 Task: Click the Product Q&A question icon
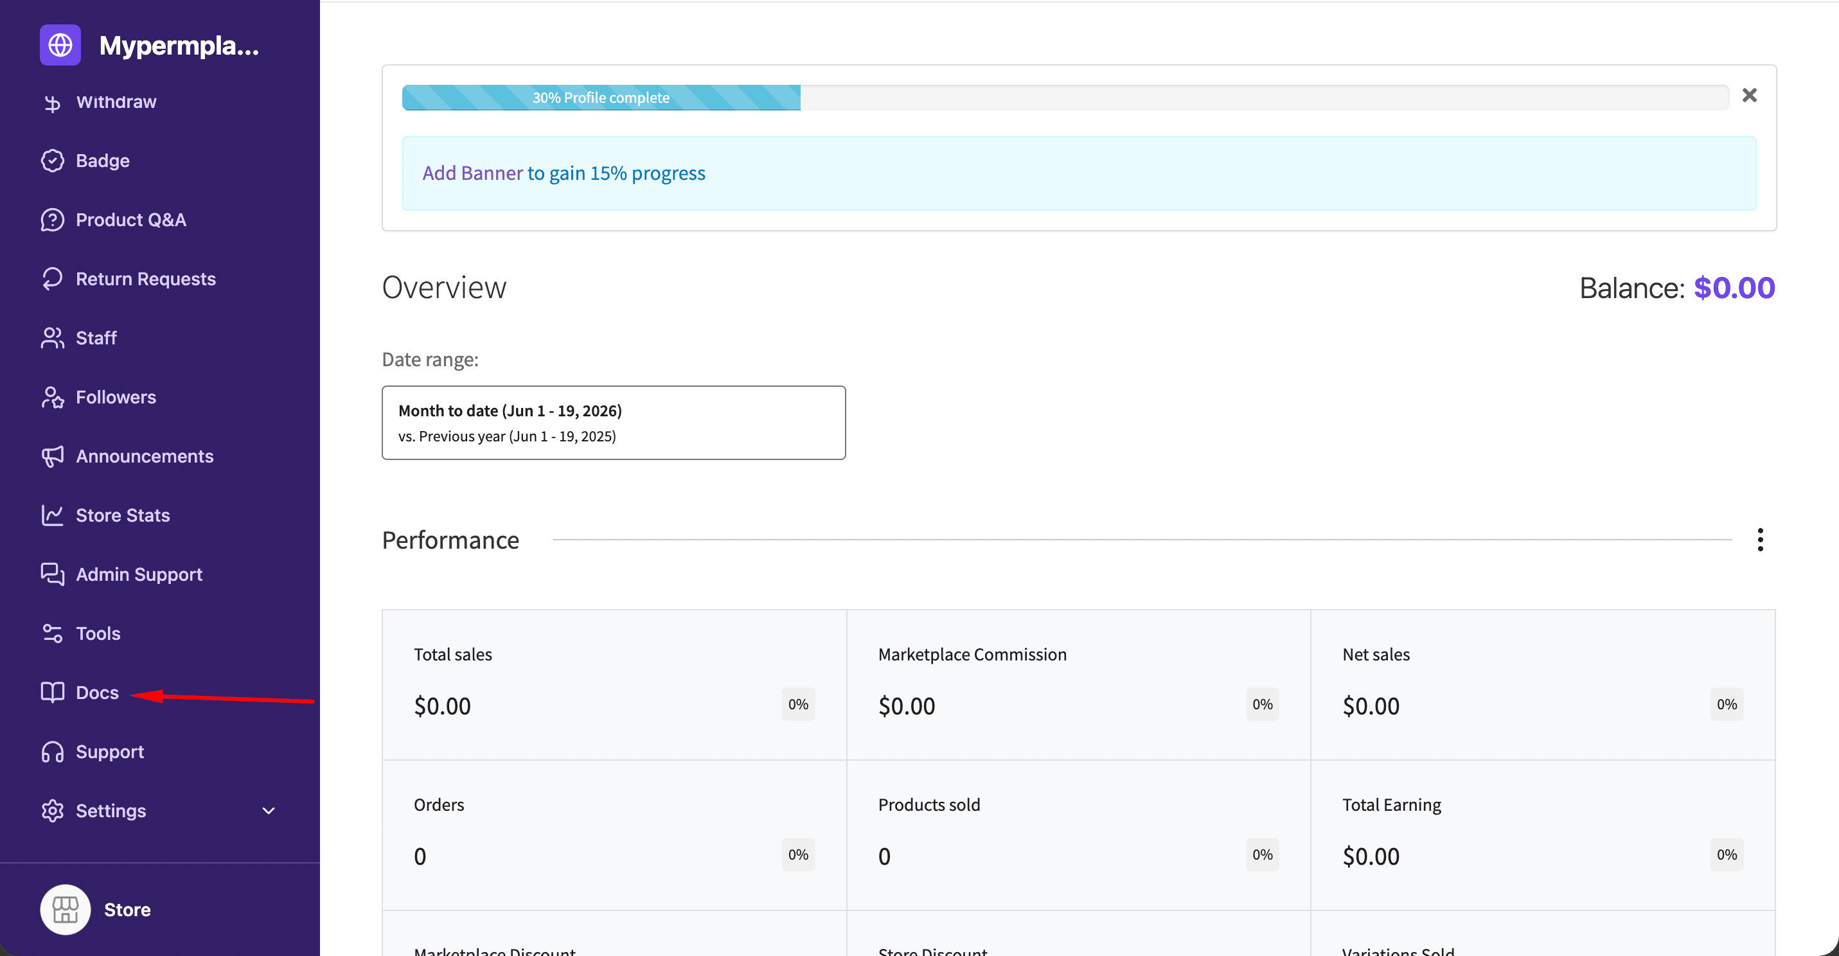click(x=52, y=220)
